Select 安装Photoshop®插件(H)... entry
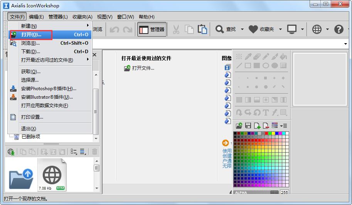Viewport: 352px width, 205px height. 50,89
